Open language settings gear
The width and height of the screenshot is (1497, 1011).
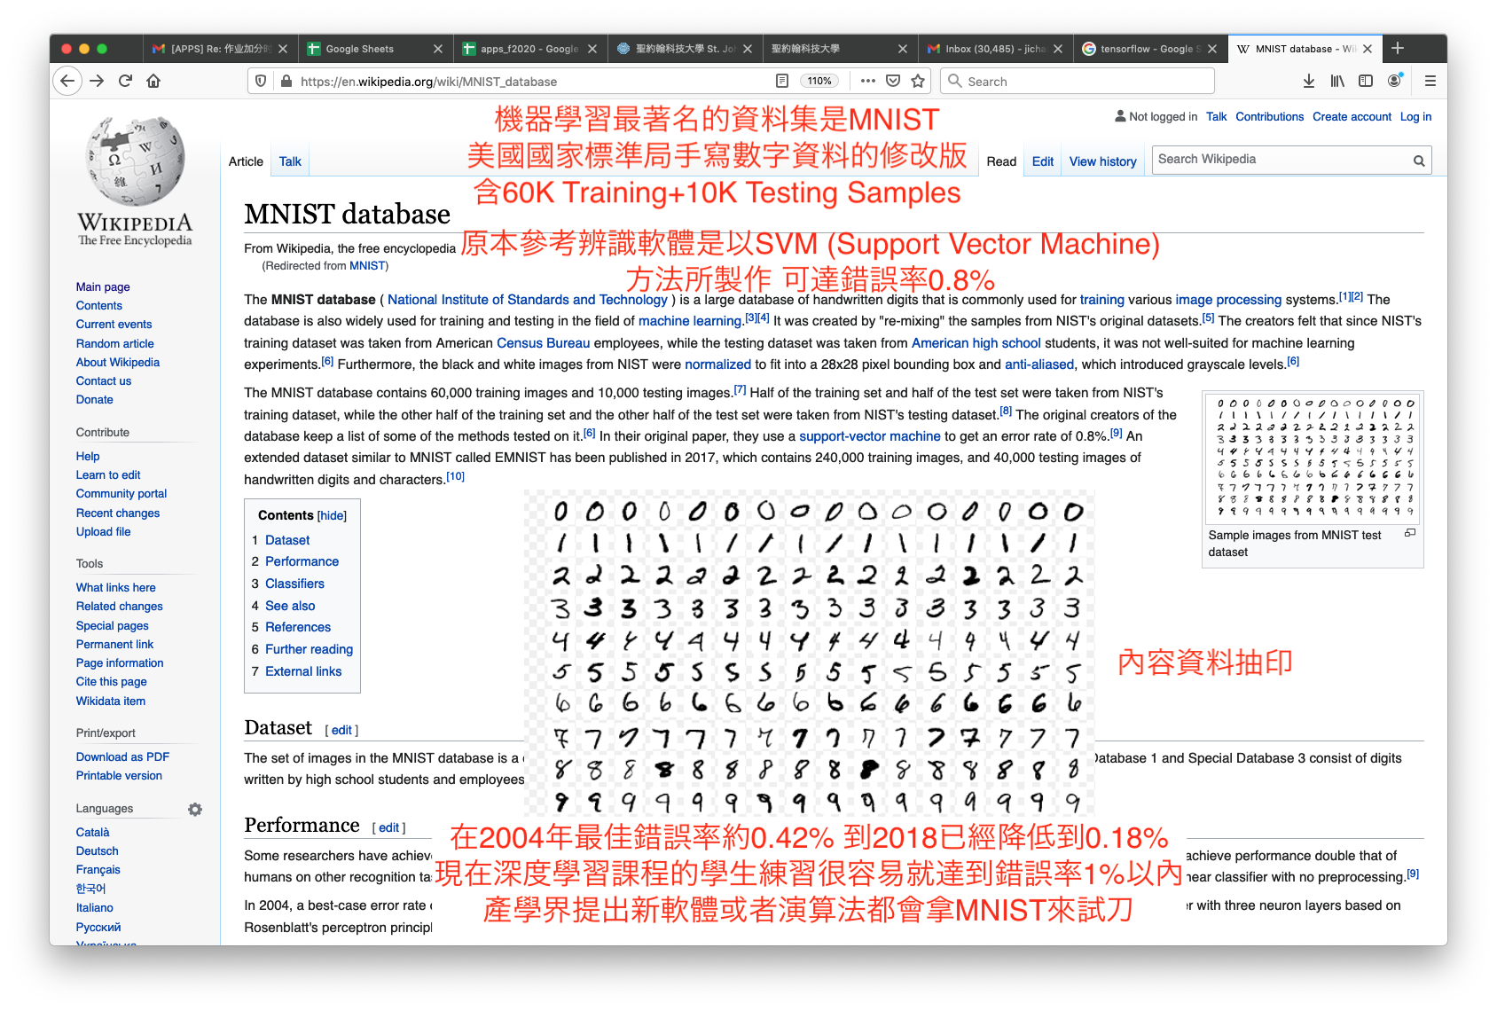[x=195, y=809]
